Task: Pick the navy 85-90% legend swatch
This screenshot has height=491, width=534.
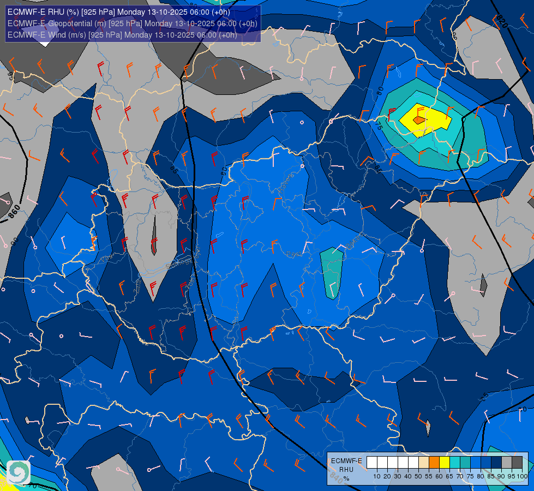Action: tap(496, 463)
